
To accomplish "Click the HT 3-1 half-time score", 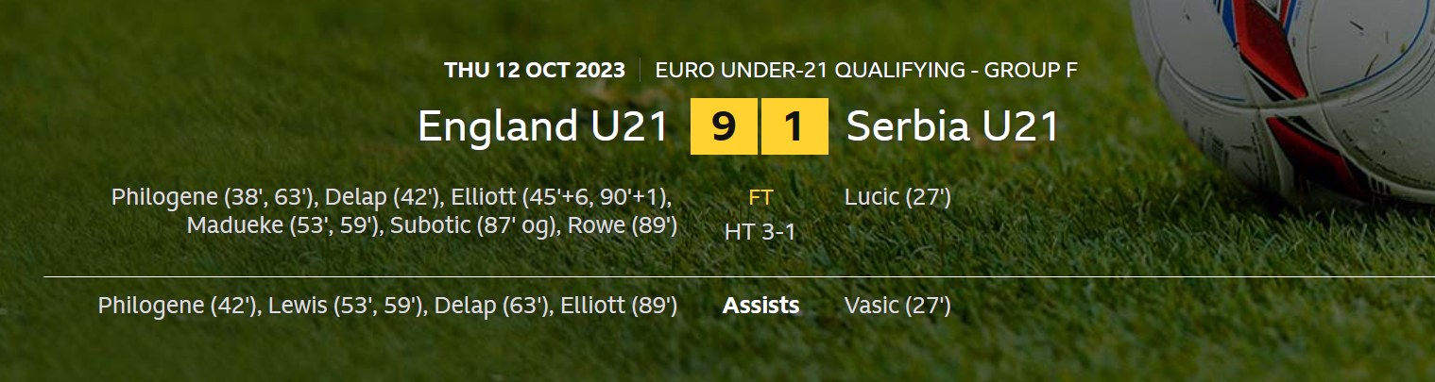I will pyautogui.click(x=760, y=232).
